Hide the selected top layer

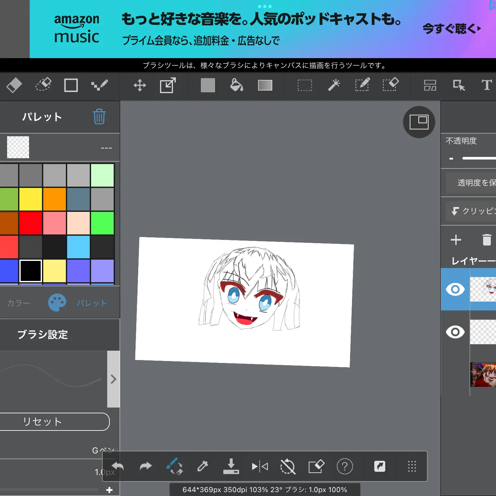coord(455,289)
